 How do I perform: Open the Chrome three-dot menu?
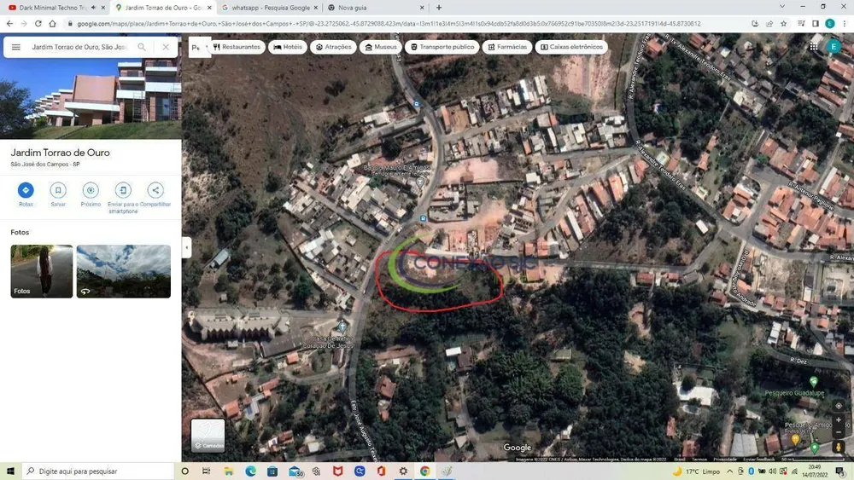coord(845,23)
